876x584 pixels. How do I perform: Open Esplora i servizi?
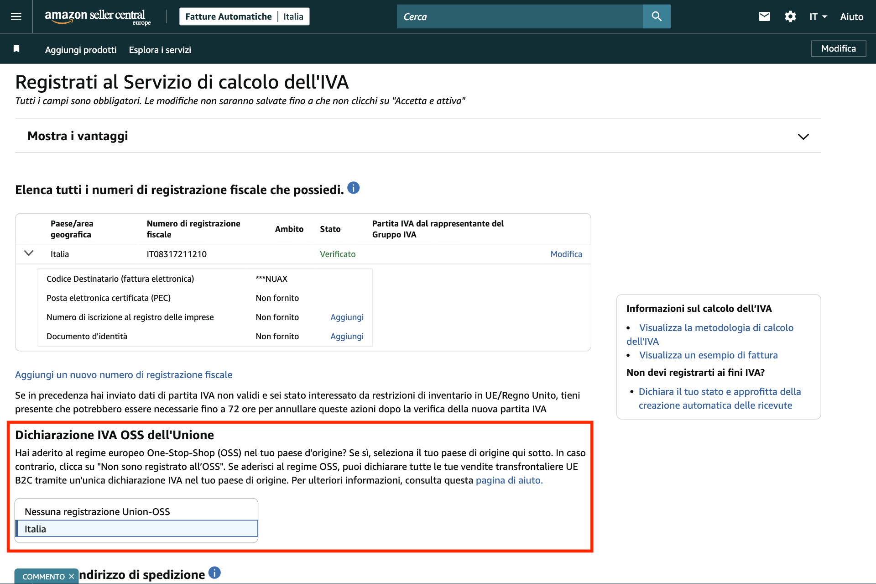point(160,50)
